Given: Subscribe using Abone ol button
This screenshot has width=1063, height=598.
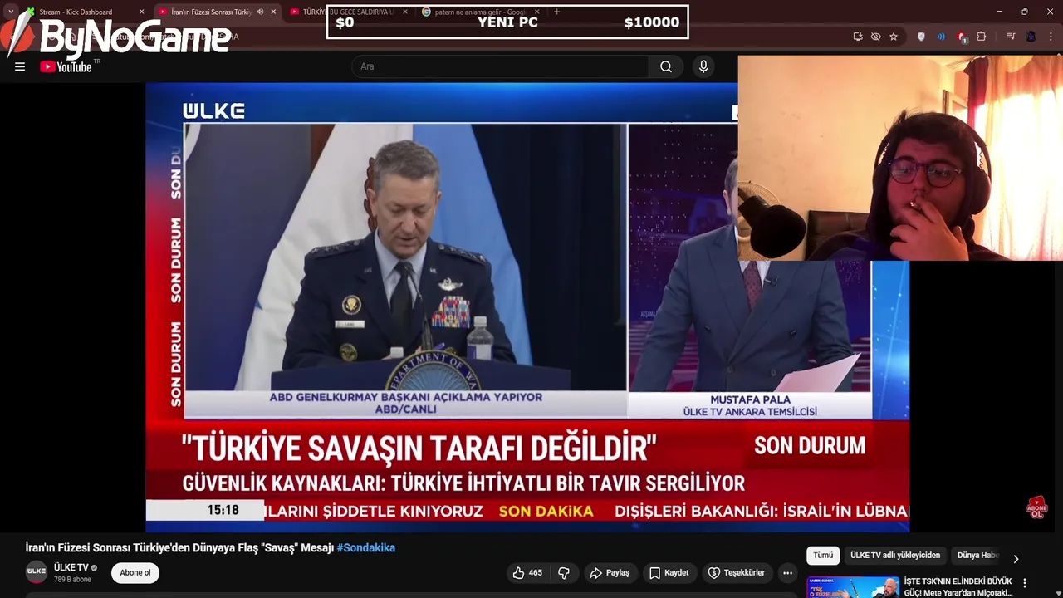Looking at the screenshot, I should [135, 572].
